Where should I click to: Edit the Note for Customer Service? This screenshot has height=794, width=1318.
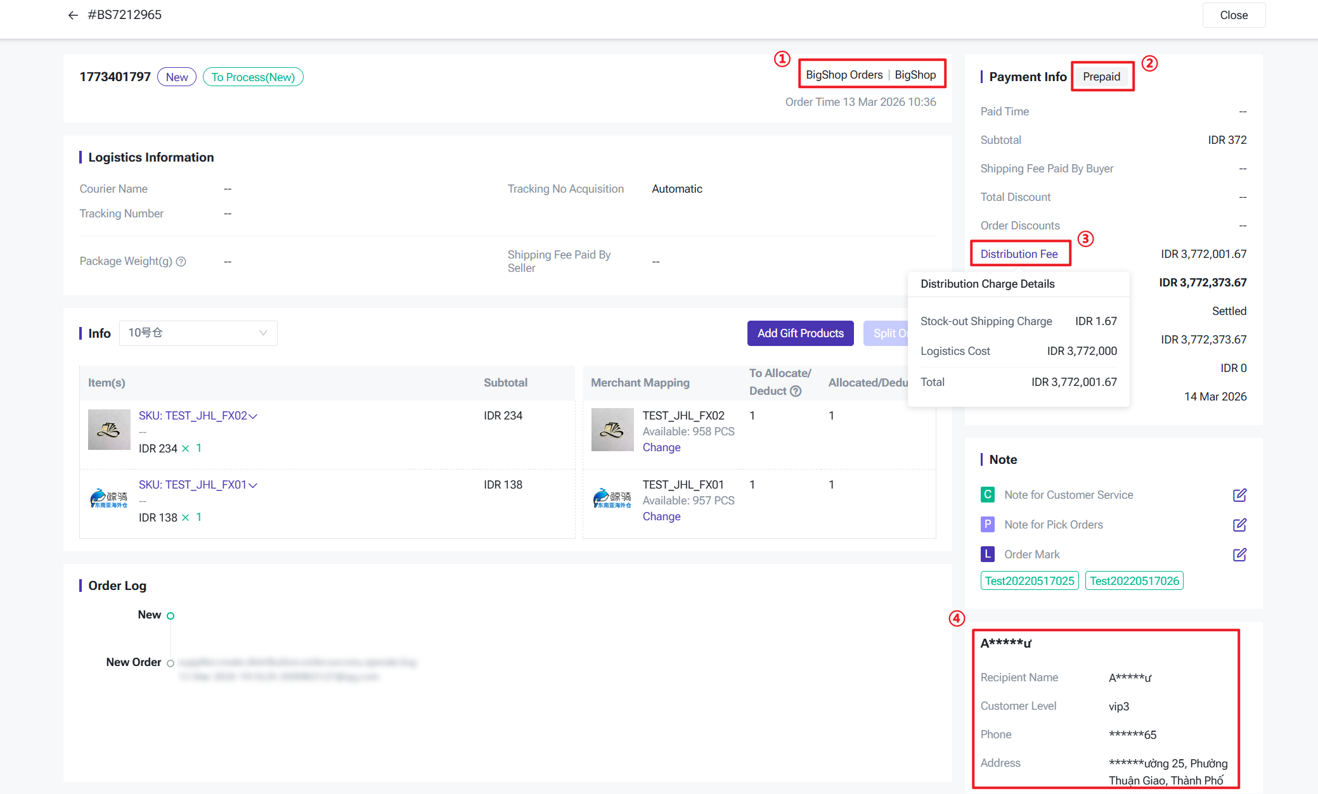point(1239,495)
